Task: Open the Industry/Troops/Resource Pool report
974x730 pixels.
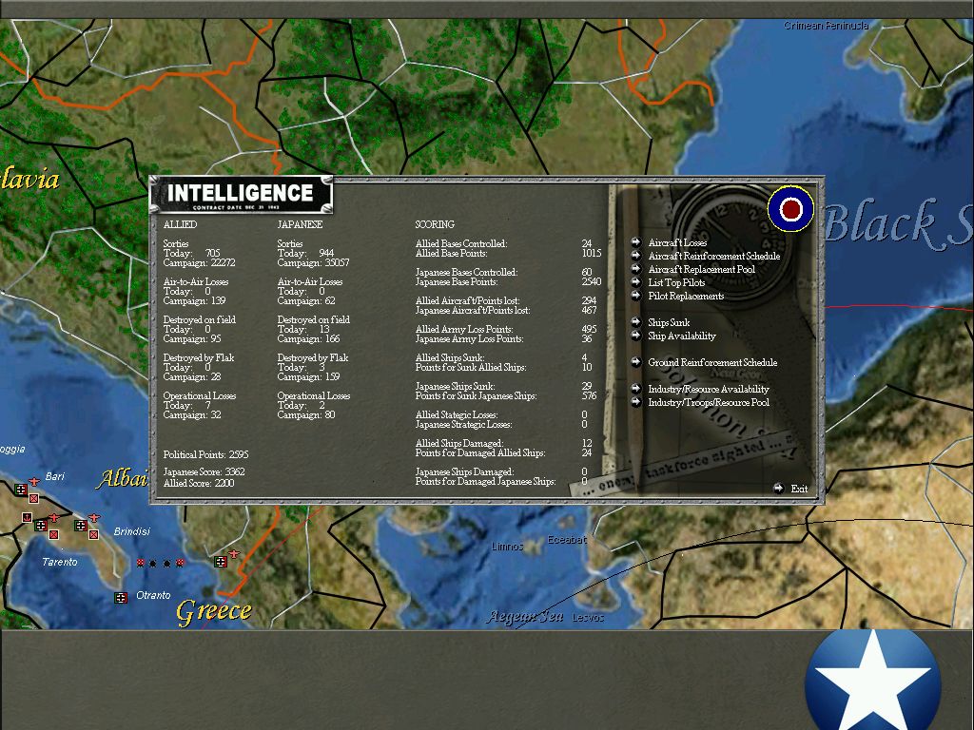Action: click(x=709, y=402)
